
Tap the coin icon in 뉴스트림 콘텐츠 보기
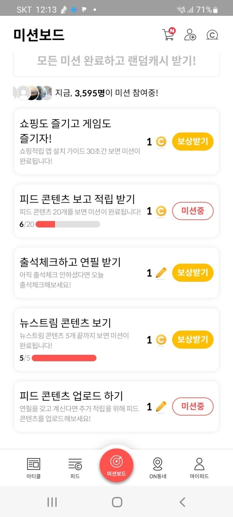(161, 340)
